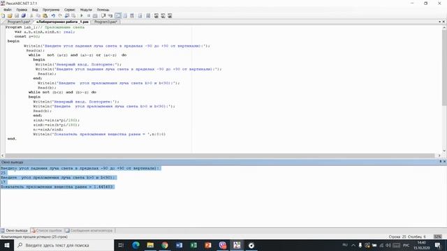Click the editor horizontal scrollbar
This screenshot has width=447, height=251.
click(x=219, y=155)
